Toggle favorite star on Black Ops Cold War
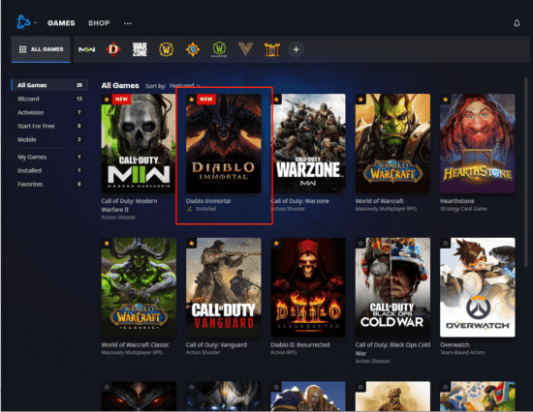Screen dimensions: 533x412 (x=361, y=243)
